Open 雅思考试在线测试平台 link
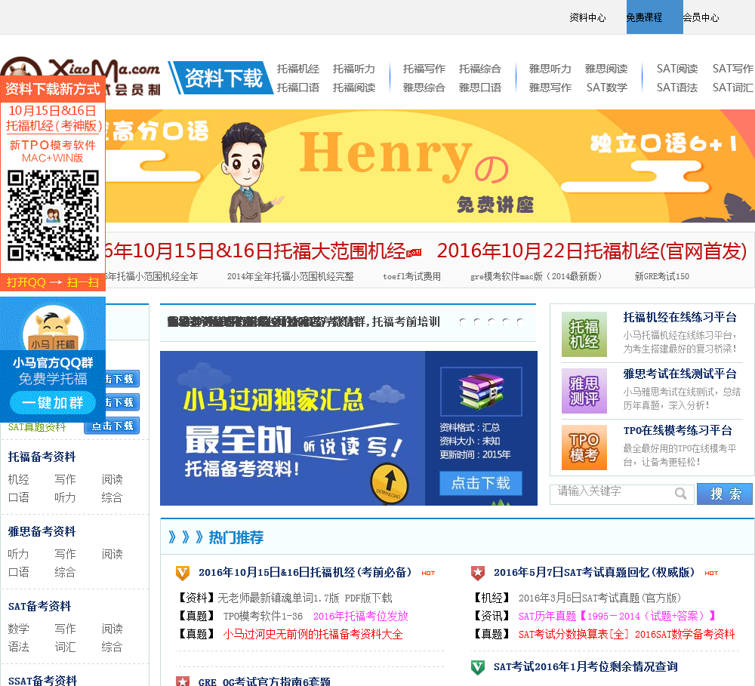 [x=680, y=374]
